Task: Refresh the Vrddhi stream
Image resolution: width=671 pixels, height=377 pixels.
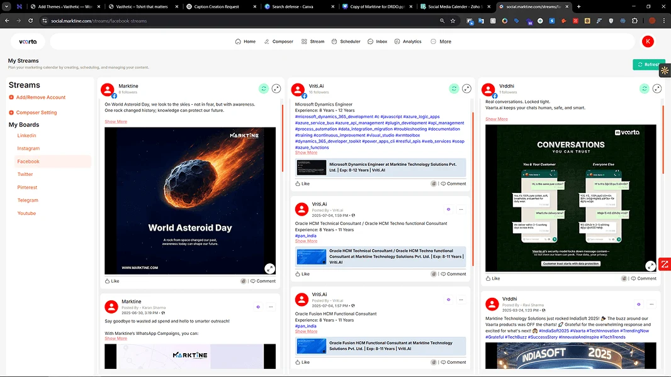Action: pyautogui.click(x=645, y=89)
